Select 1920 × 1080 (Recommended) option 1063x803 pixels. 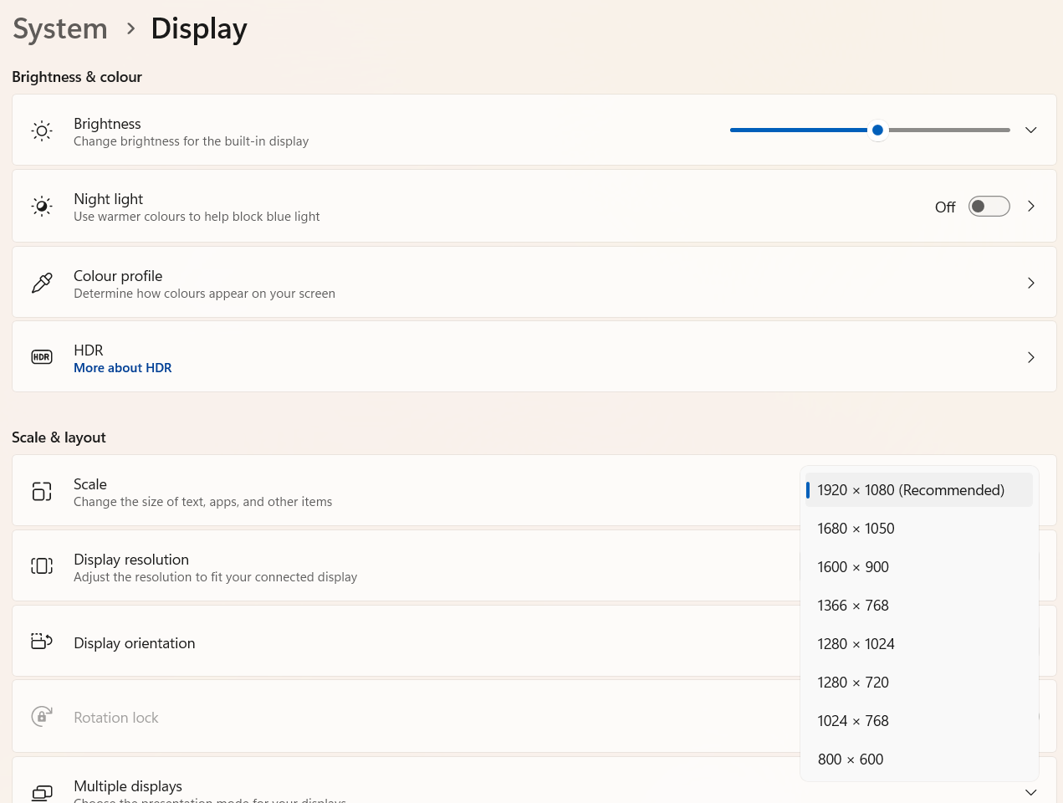click(911, 490)
